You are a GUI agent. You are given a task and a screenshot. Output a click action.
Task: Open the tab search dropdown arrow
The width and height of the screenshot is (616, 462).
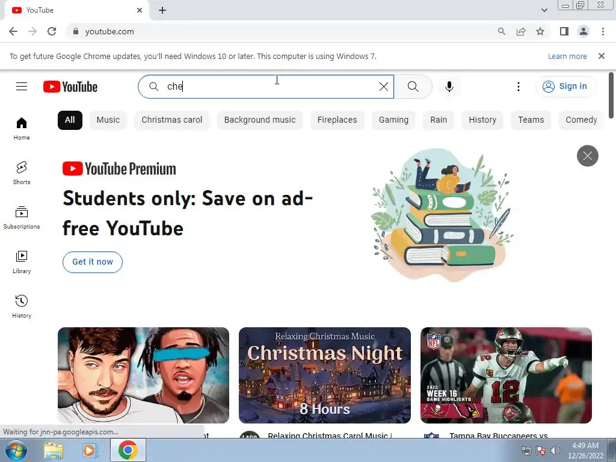coord(544,10)
